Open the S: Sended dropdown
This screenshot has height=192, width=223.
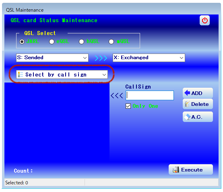pyautogui.click(x=52, y=58)
